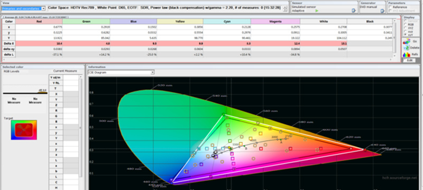Click the Go measure colors icon
Viewport: 423px width, 190px height.
click(x=406, y=42)
